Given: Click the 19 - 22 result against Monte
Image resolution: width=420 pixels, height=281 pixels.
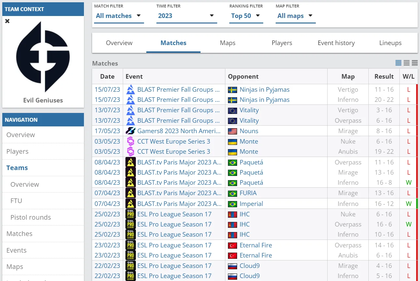Looking at the screenshot, I should point(384,152).
